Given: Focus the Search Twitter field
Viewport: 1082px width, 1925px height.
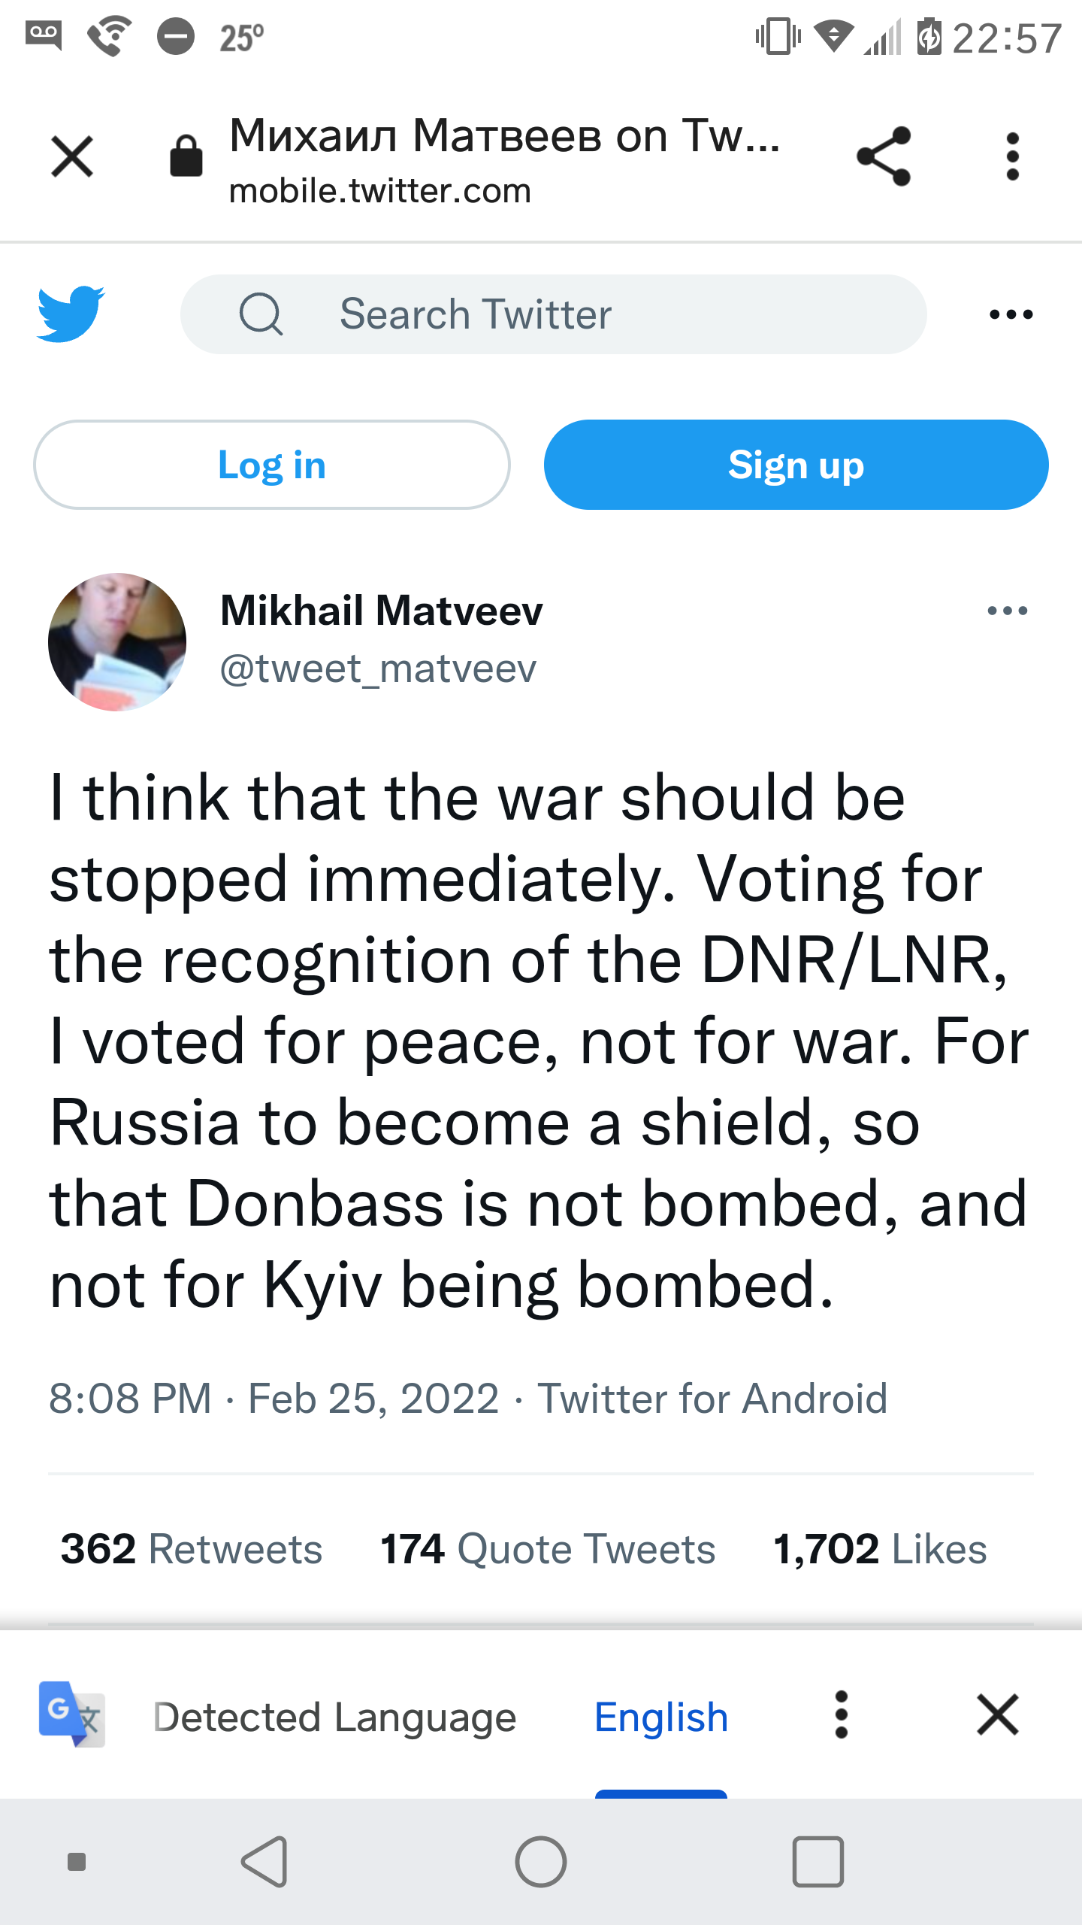Looking at the screenshot, I should pyautogui.click(x=553, y=314).
